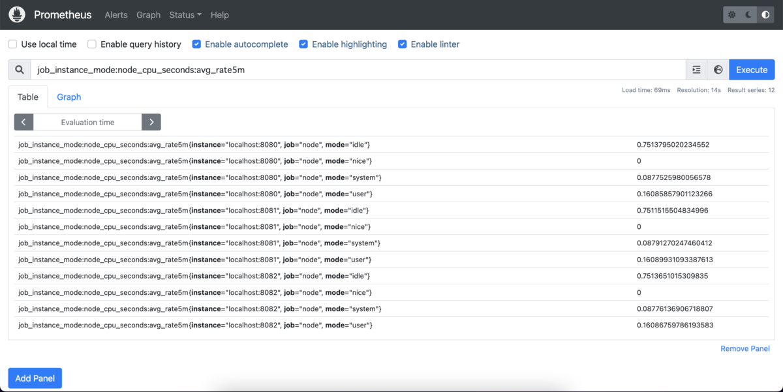The image size is (783, 392).
Task: Select localhost:8082 mode system series row
Action: coord(391,309)
